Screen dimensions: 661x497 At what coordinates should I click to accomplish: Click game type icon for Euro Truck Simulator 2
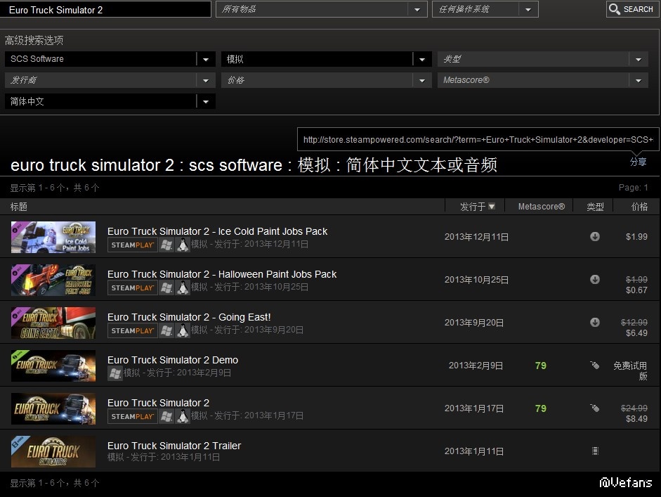595,408
